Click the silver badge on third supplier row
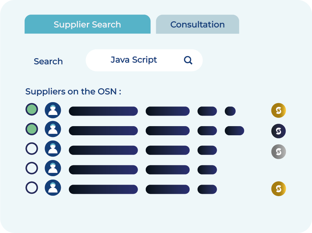The image size is (312, 233). point(278,152)
